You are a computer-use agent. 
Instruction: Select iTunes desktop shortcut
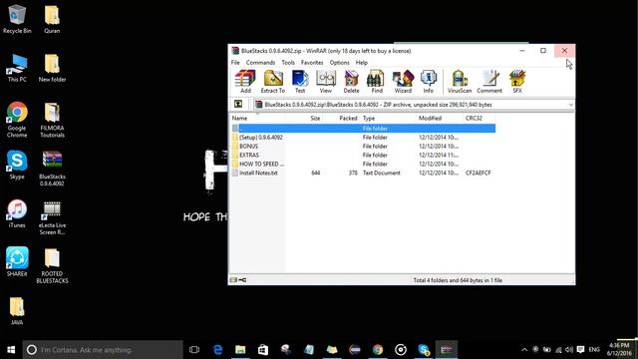tap(17, 213)
